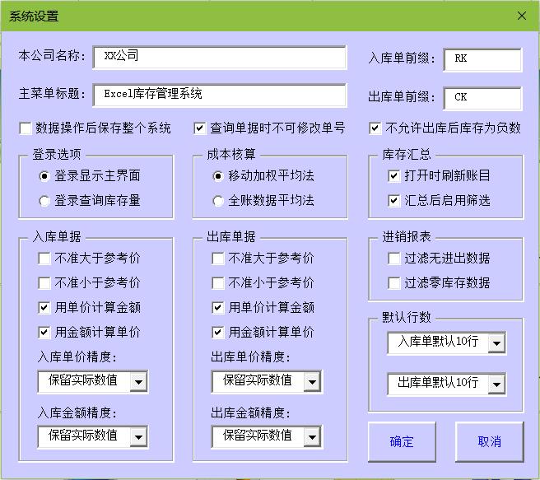Click the 出库单前缀 field containing CK
The height and width of the screenshot is (480, 540).
pyautogui.click(x=482, y=98)
